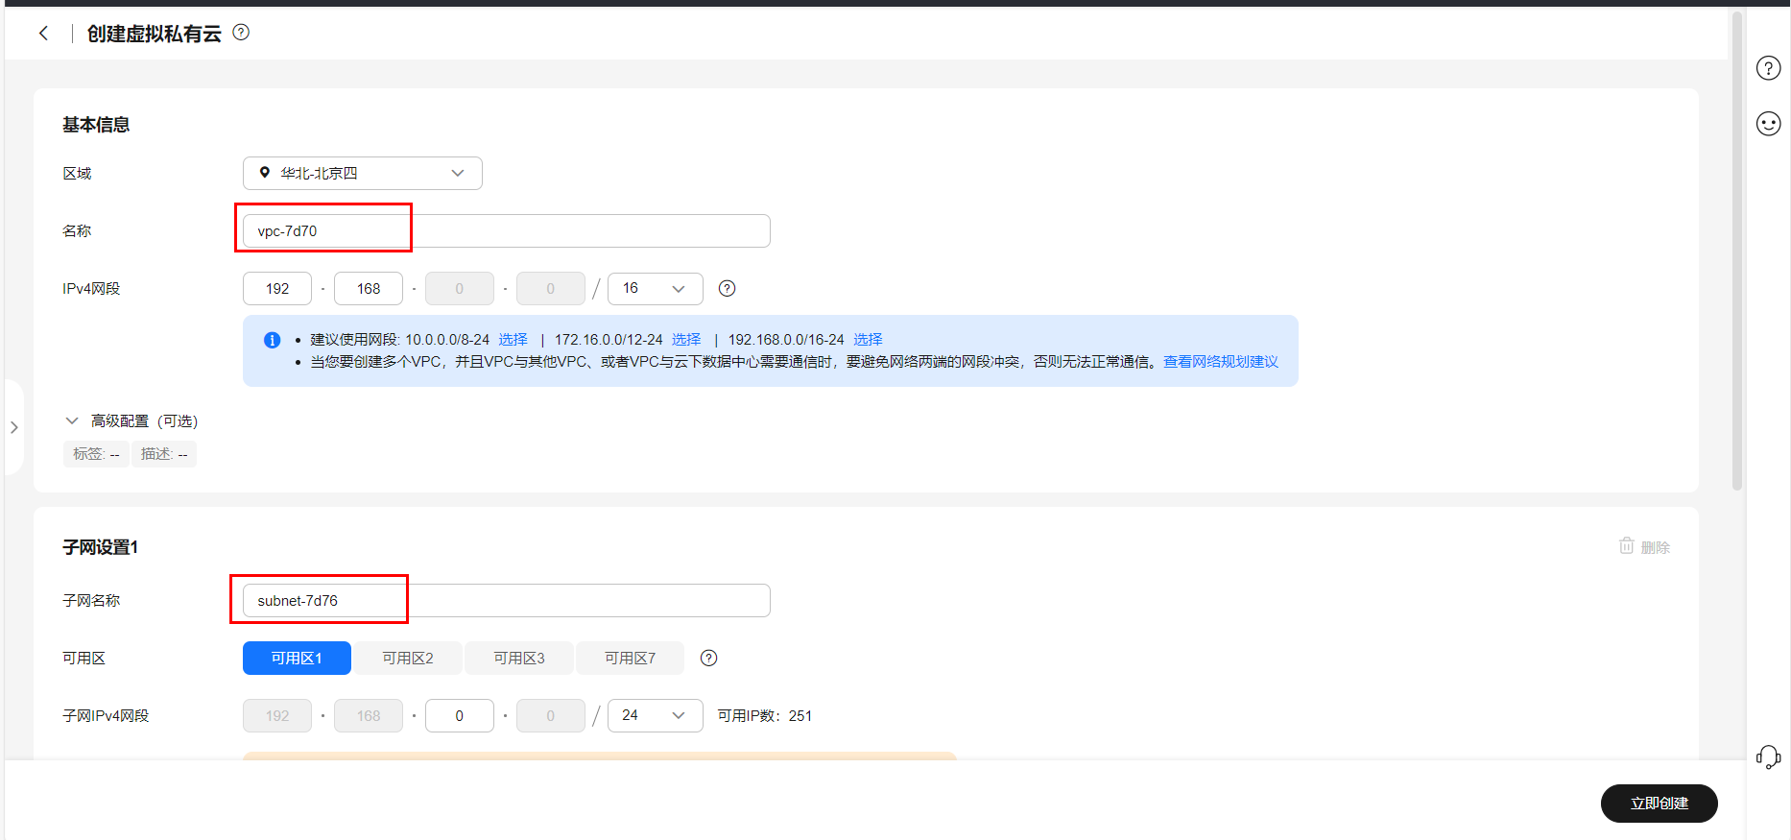Click the disabled 192 octet of 子网IPv4网段
Viewport: 1791px width, 840px height.
click(x=277, y=715)
